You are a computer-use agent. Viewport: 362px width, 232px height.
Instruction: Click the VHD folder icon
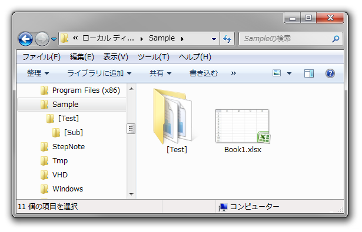pyautogui.click(x=44, y=175)
